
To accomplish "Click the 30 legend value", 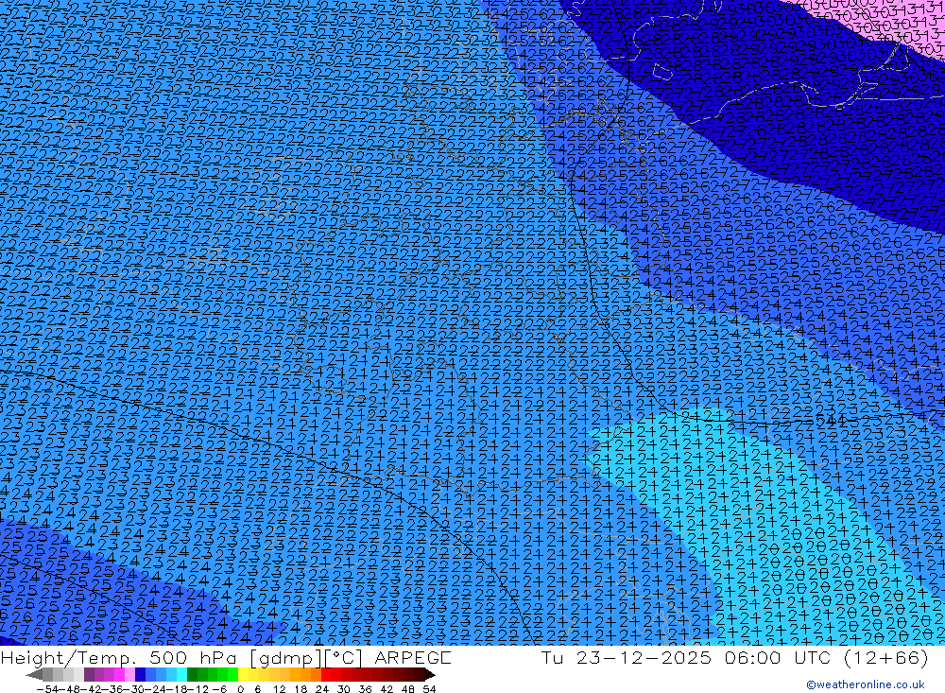I will click(x=344, y=689).
